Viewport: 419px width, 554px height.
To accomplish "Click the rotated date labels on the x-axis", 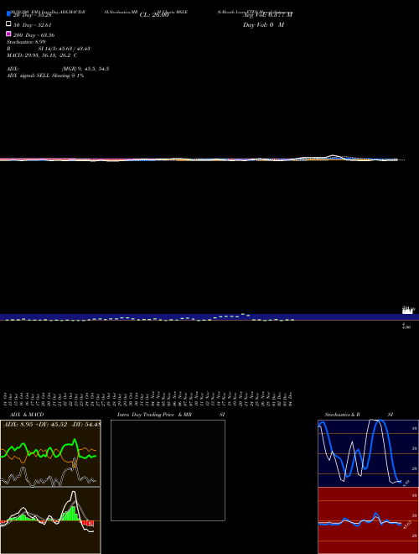I will (x=149, y=399).
